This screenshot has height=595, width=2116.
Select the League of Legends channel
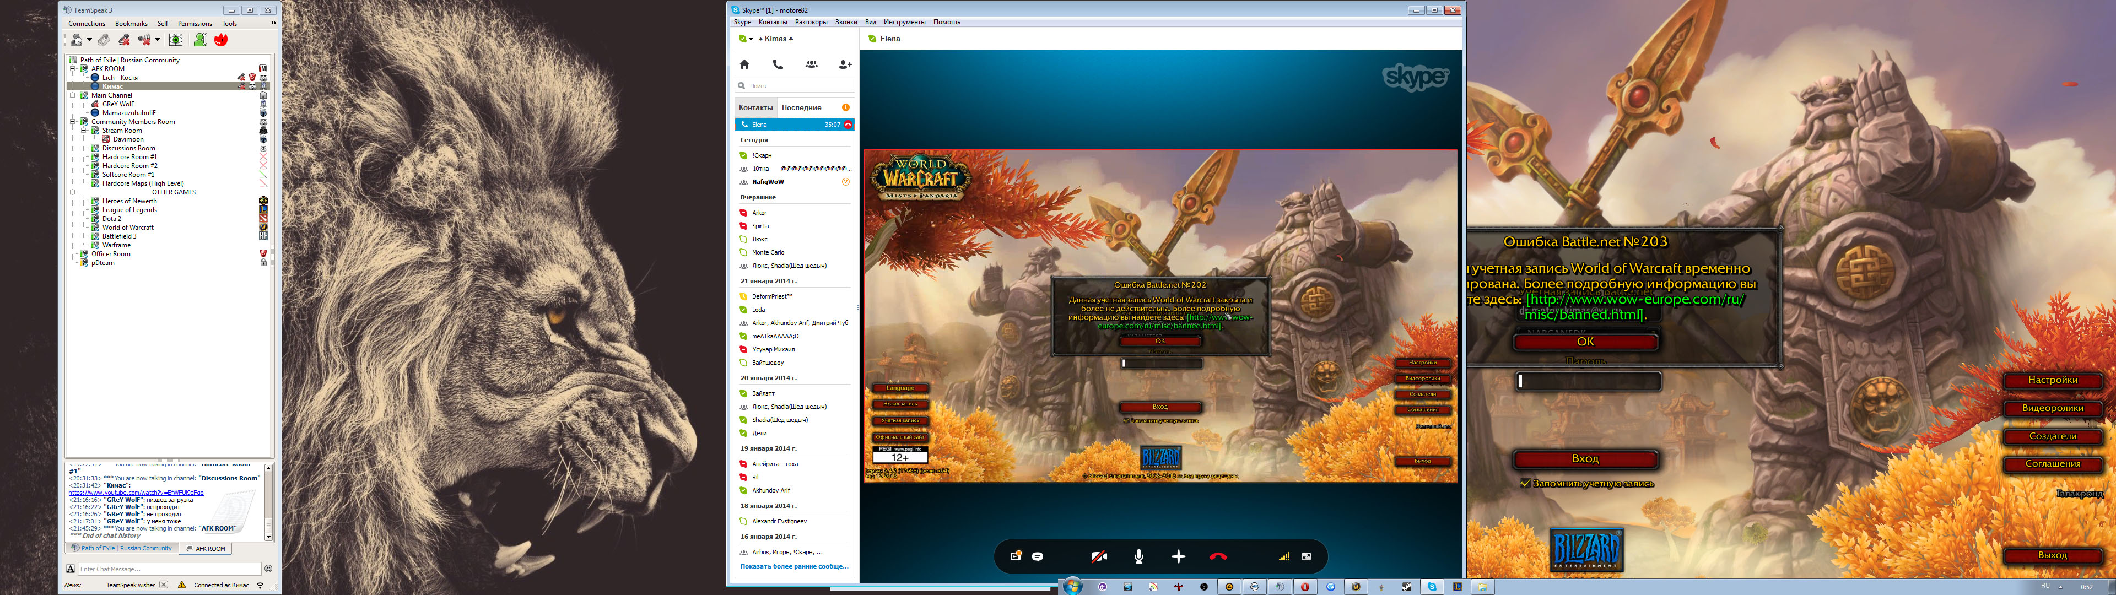pyautogui.click(x=129, y=209)
